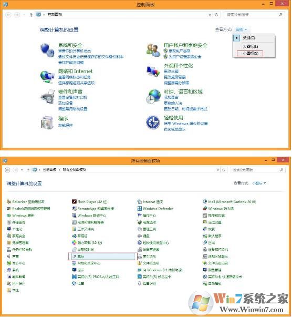Viewport: 292px width, 317px height.
Task: Choose 大图标(L) from the view menu
Action: point(251,46)
